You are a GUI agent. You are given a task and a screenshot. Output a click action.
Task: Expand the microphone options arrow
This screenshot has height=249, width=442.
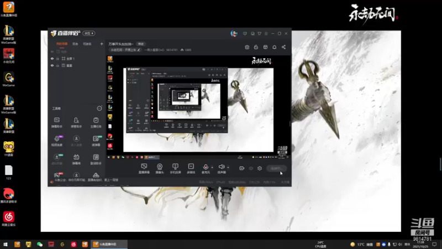coord(212,167)
